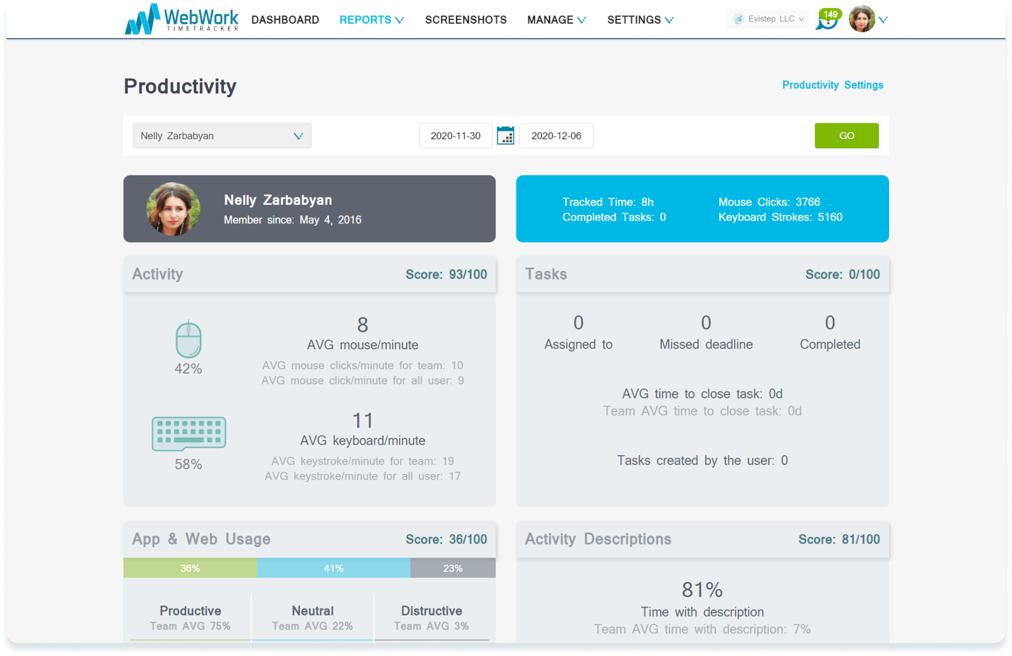Screen dimensions: 1012x656
Task: Click the Completed tasks count label
Action: (830, 344)
